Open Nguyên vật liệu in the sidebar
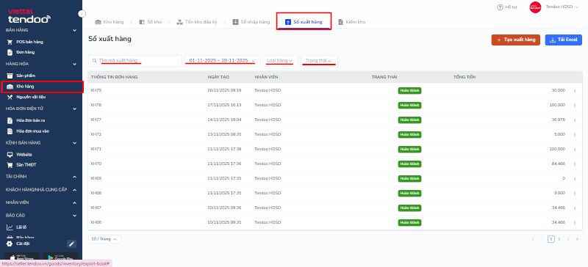Image resolution: width=588 pixels, height=267 pixels. [x=26, y=97]
